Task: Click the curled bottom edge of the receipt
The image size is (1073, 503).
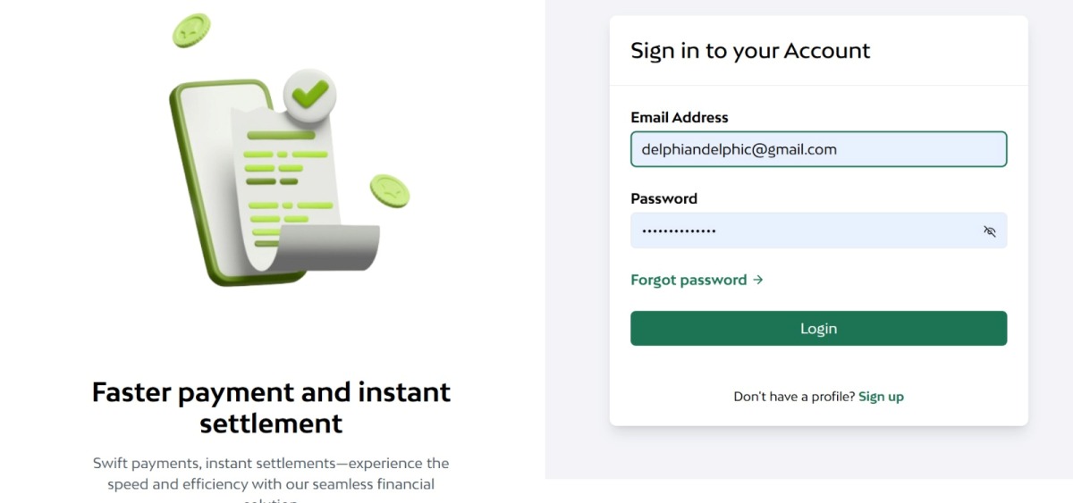Action: click(x=329, y=248)
